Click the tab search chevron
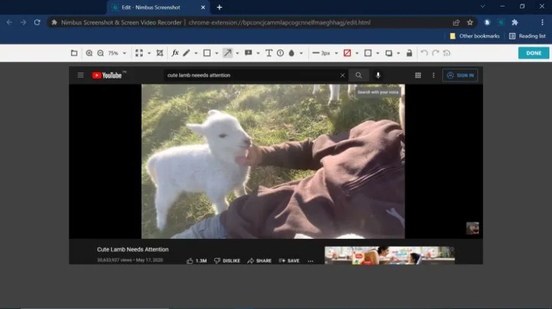The width and height of the screenshot is (552, 309). [x=483, y=6]
